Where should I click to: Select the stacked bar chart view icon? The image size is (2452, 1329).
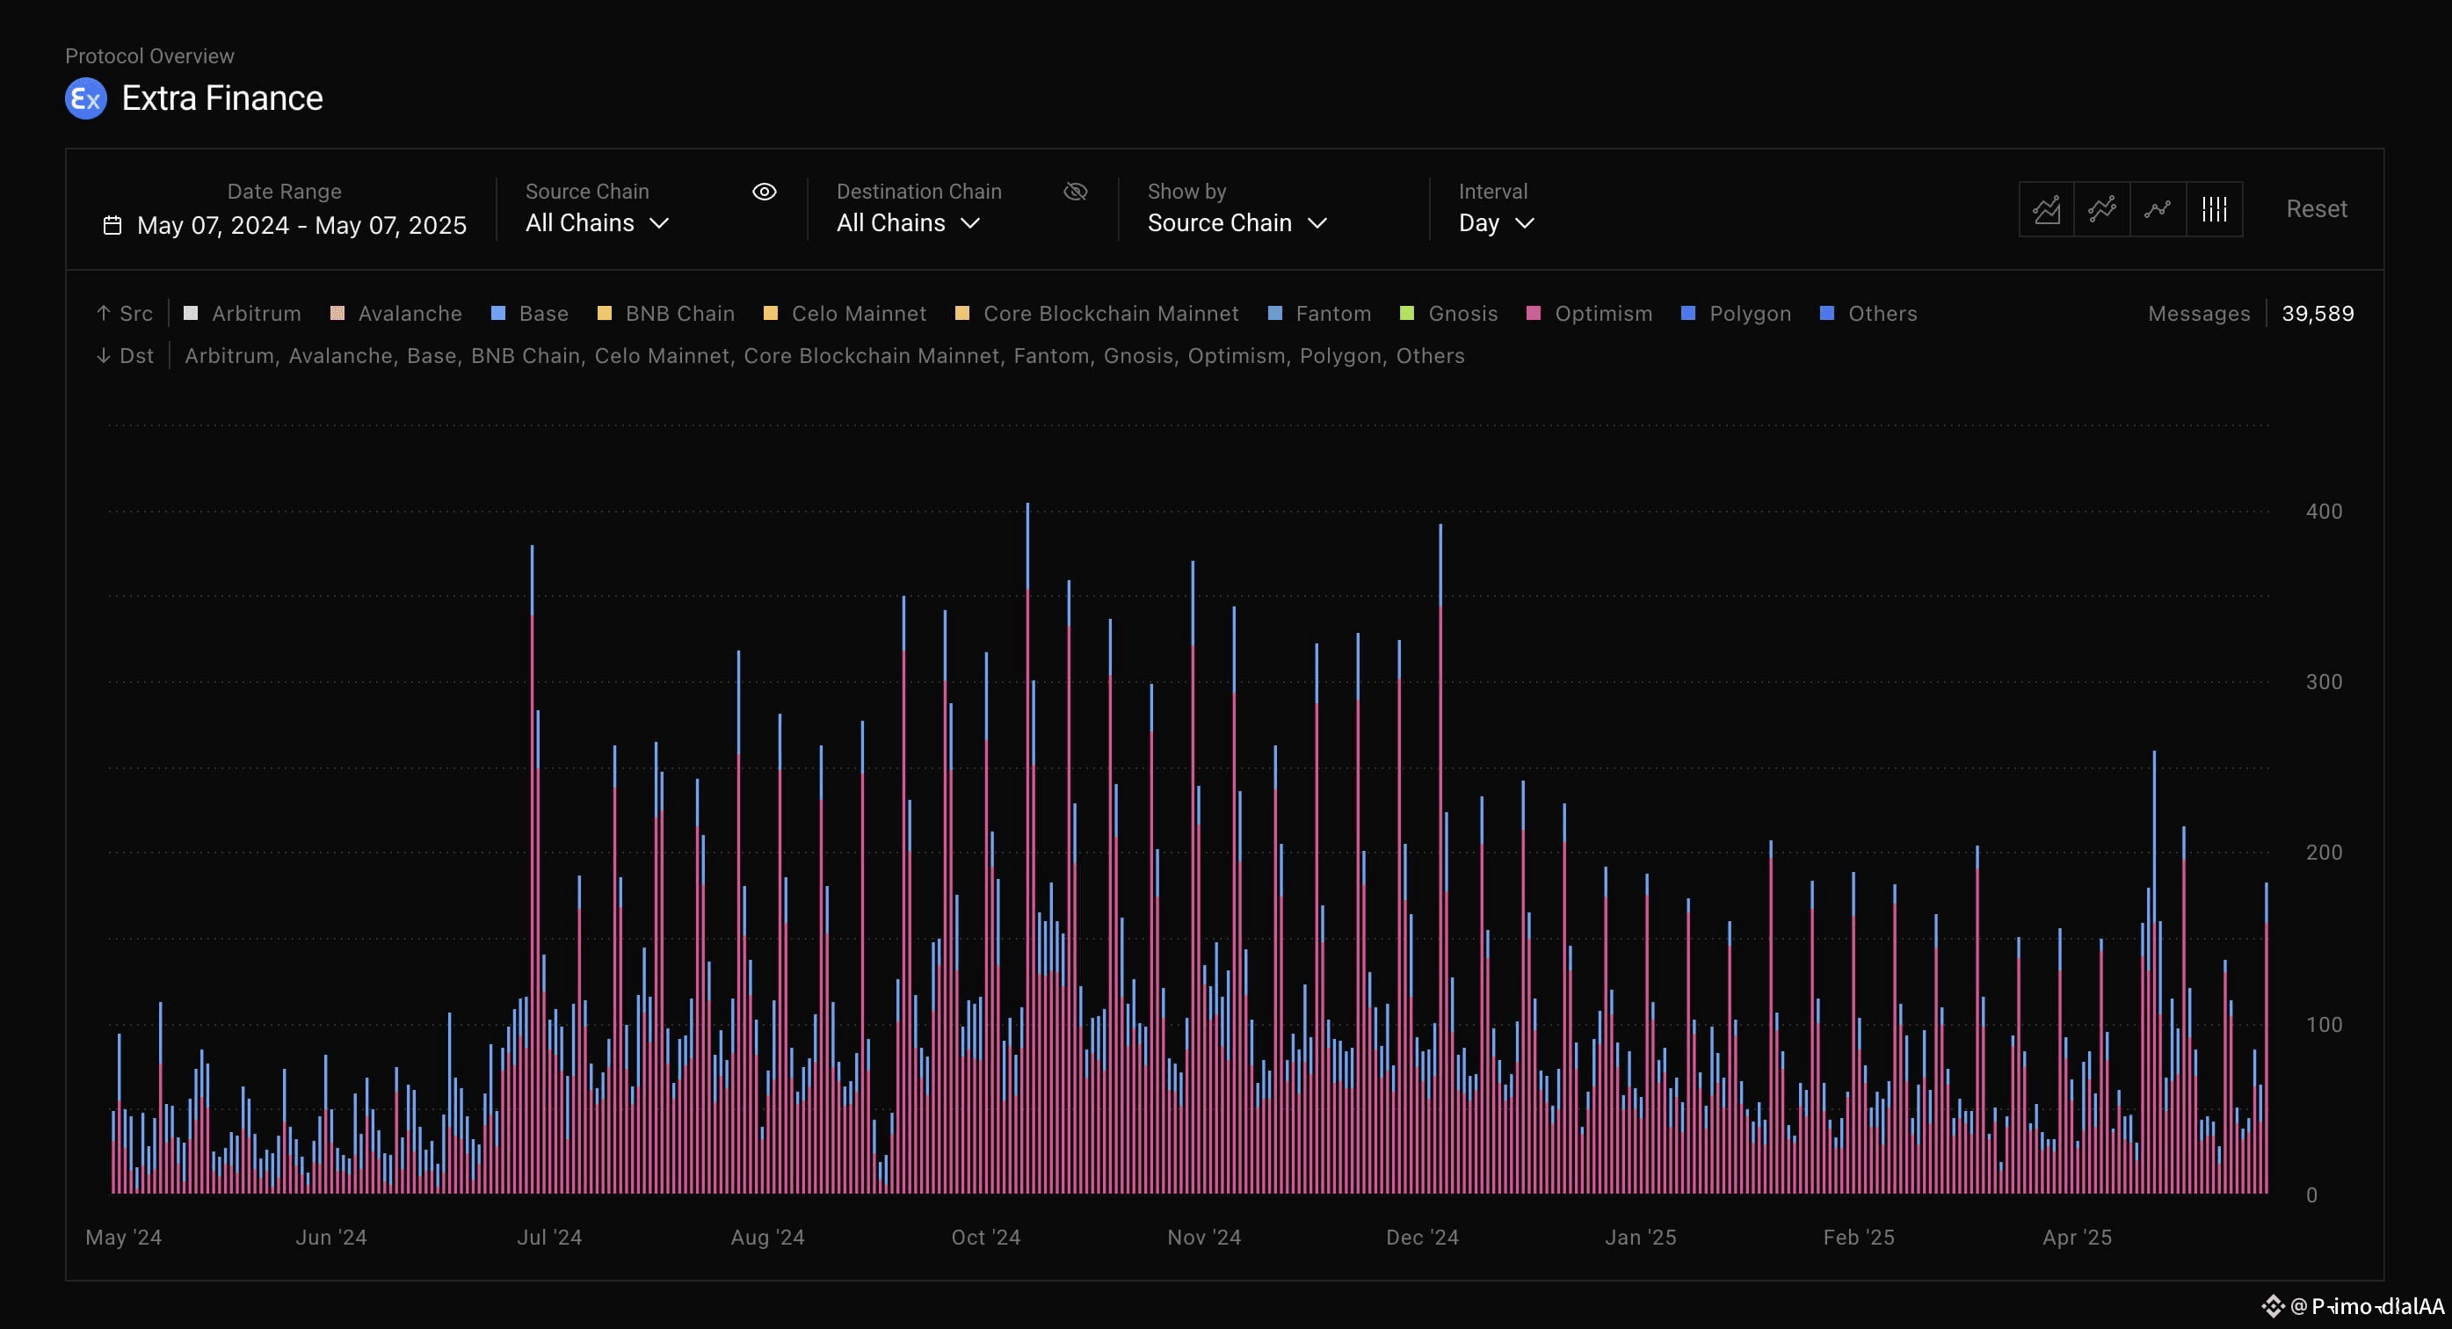[2214, 209]
